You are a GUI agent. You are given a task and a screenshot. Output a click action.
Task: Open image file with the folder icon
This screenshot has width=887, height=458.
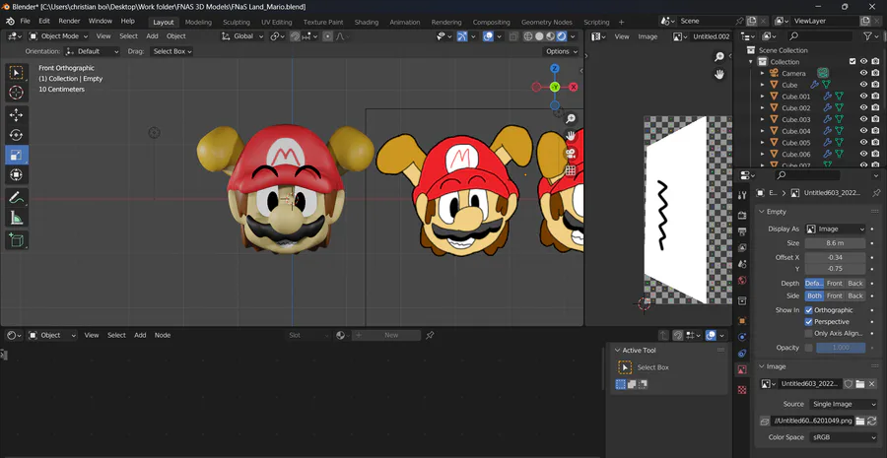(860, 384)
